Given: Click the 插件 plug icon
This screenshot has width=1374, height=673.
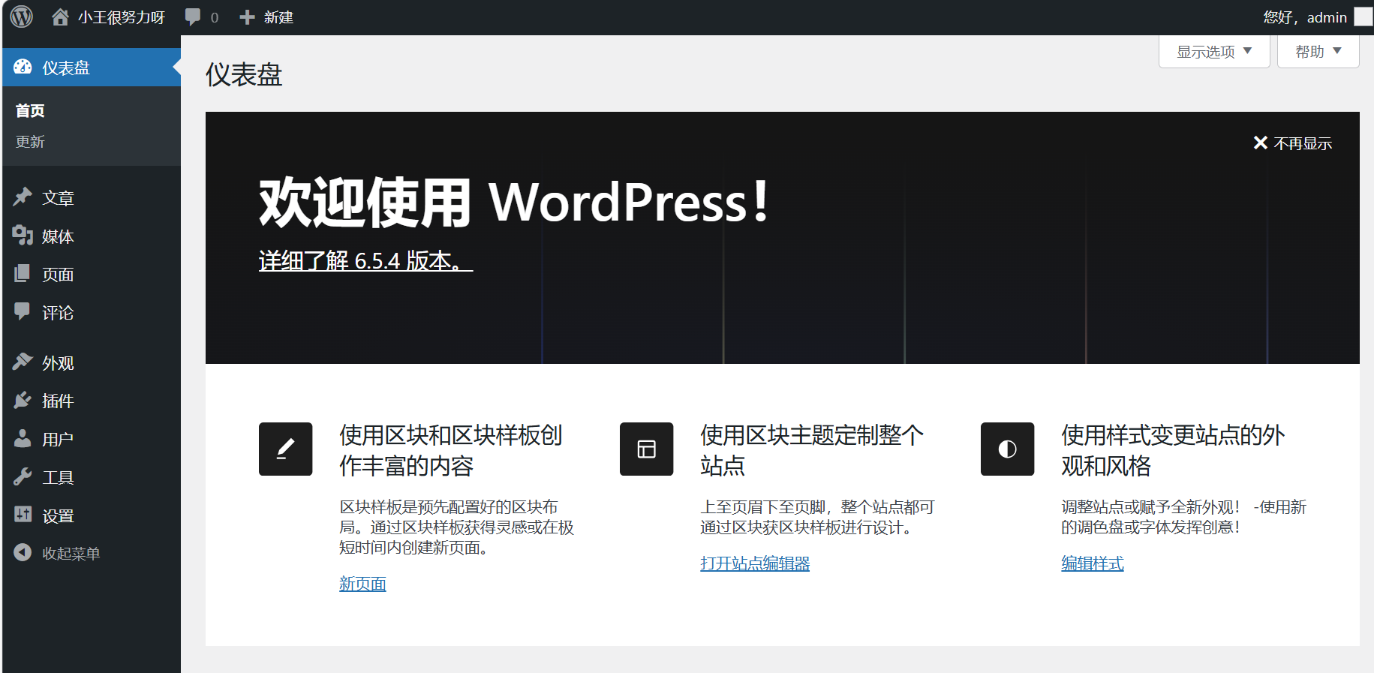Looking at the screenshot, I should point(23,400).
